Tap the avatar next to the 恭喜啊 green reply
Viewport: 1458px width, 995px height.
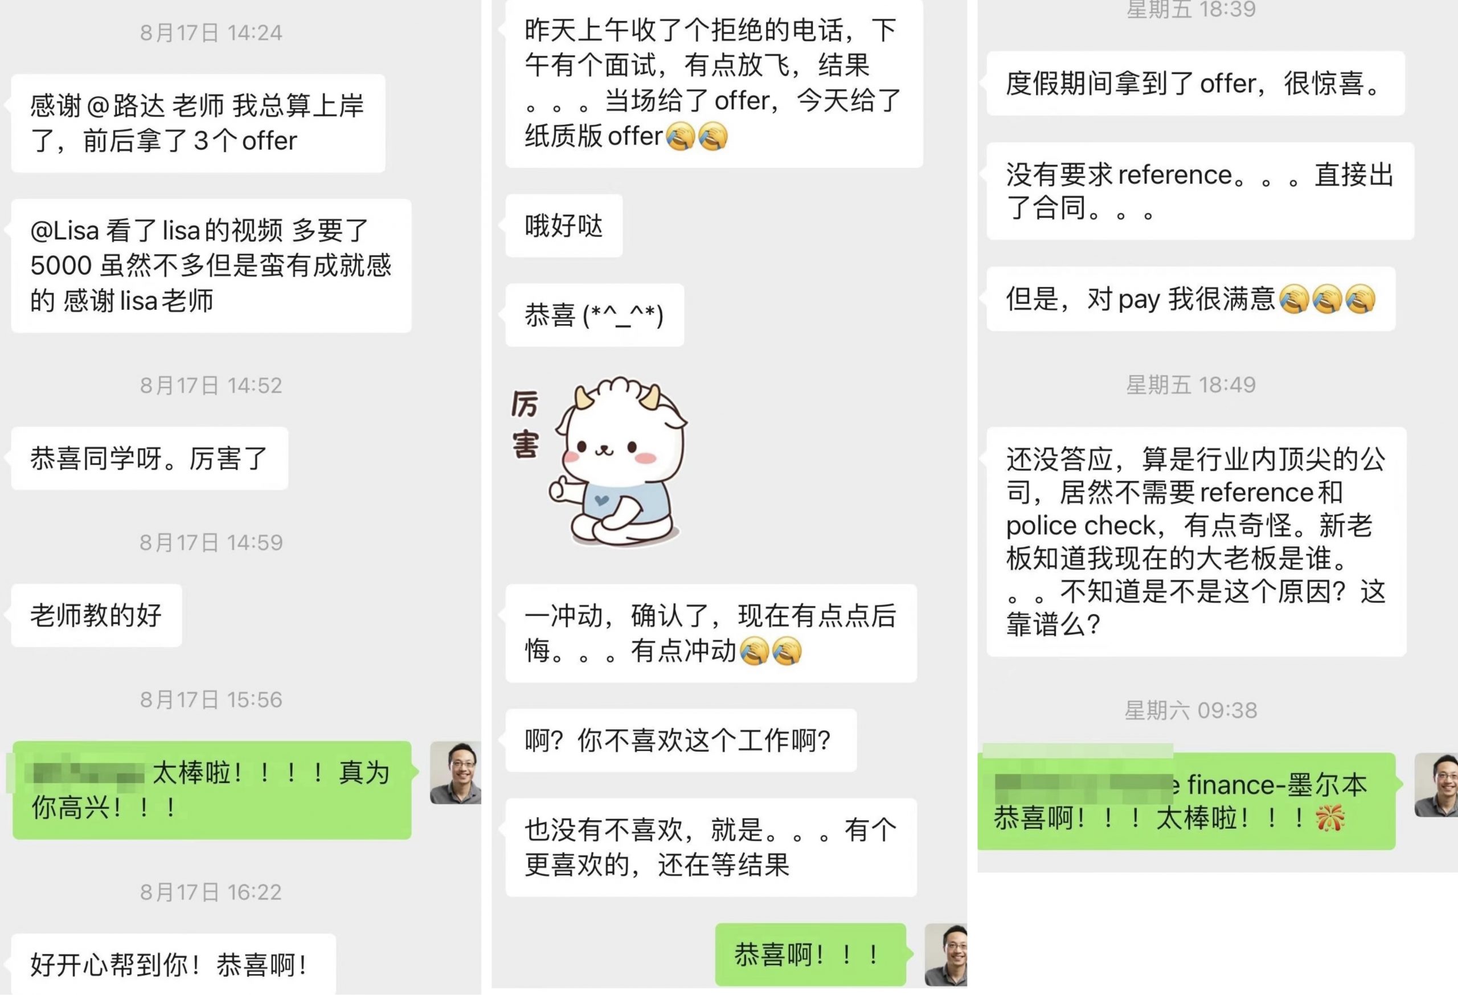click(x=946, y=954)
